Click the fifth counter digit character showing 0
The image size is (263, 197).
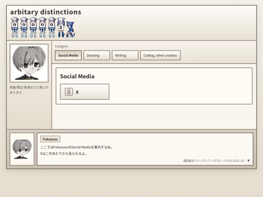[x=52, y=27]
